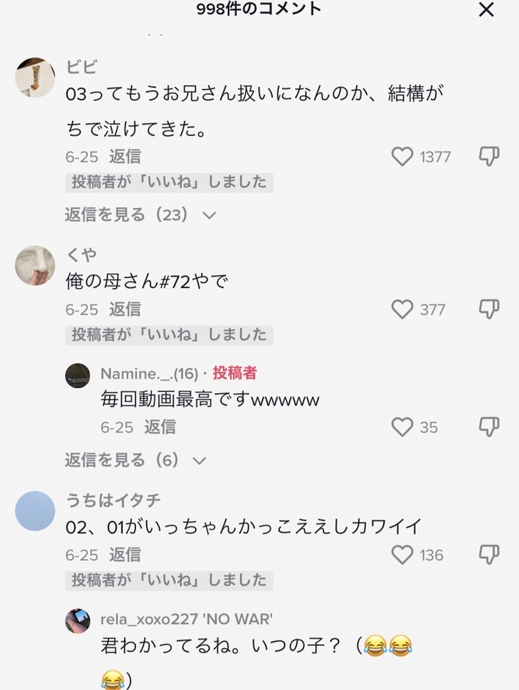Dislike うちはイタチ's comment with thumbs-down
519x690 pixels.
coord(489,554)
